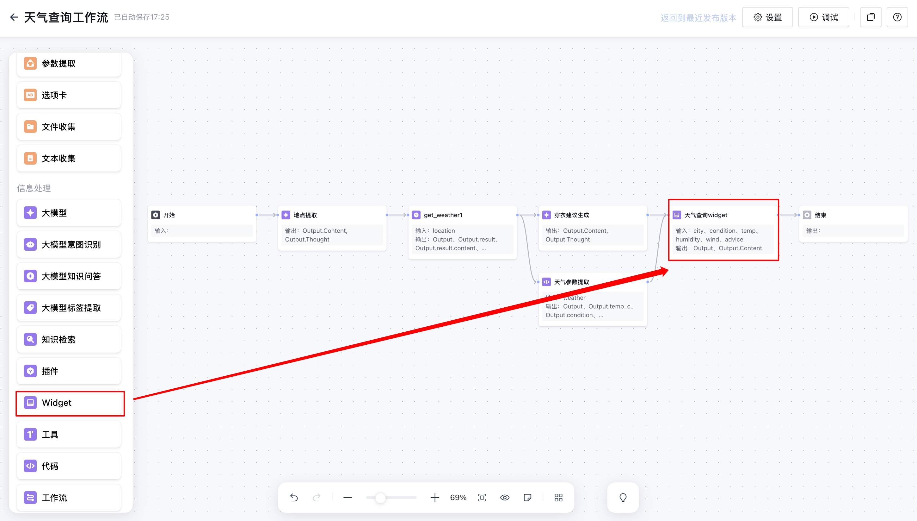Click the minus zoom out button
917x521 pixels.
click(348, 497)
